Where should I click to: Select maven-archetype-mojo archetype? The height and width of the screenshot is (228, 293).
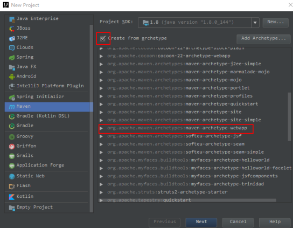(x=175, y=80)
